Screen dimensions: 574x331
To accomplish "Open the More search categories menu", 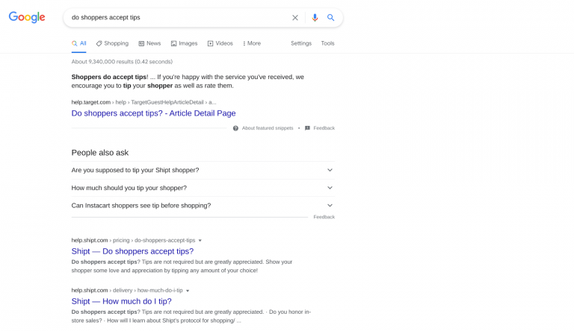I will (x=252, y=43).
